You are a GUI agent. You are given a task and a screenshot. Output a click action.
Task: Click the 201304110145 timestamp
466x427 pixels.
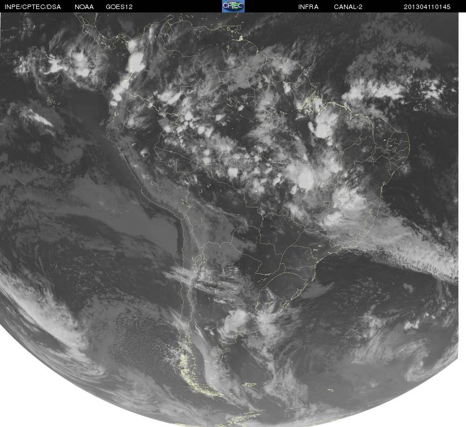427,7
